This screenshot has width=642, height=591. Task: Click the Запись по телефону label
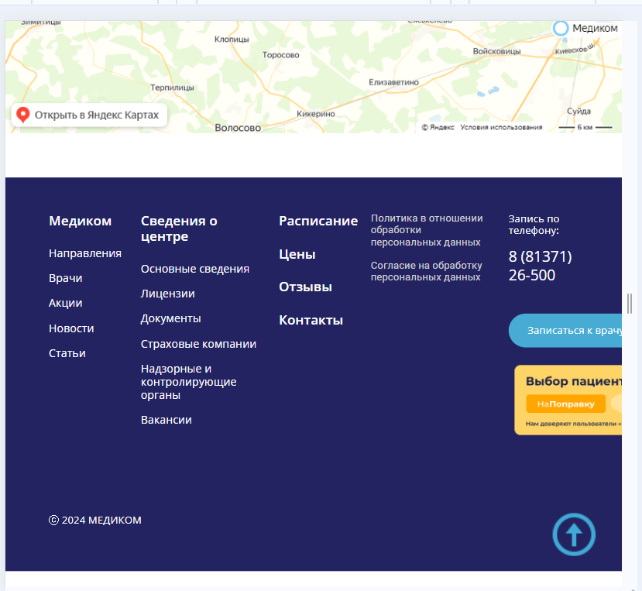coord(534,225)
